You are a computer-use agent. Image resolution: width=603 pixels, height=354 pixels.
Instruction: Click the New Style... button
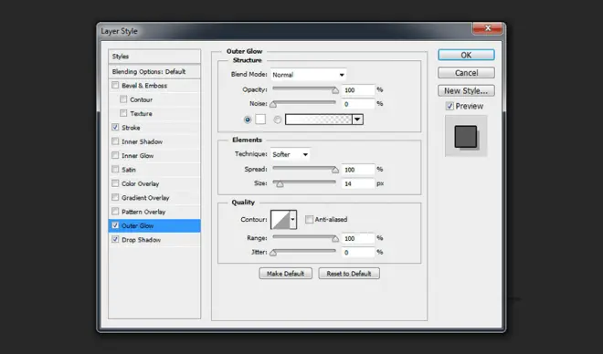click(x=466, y=90)
